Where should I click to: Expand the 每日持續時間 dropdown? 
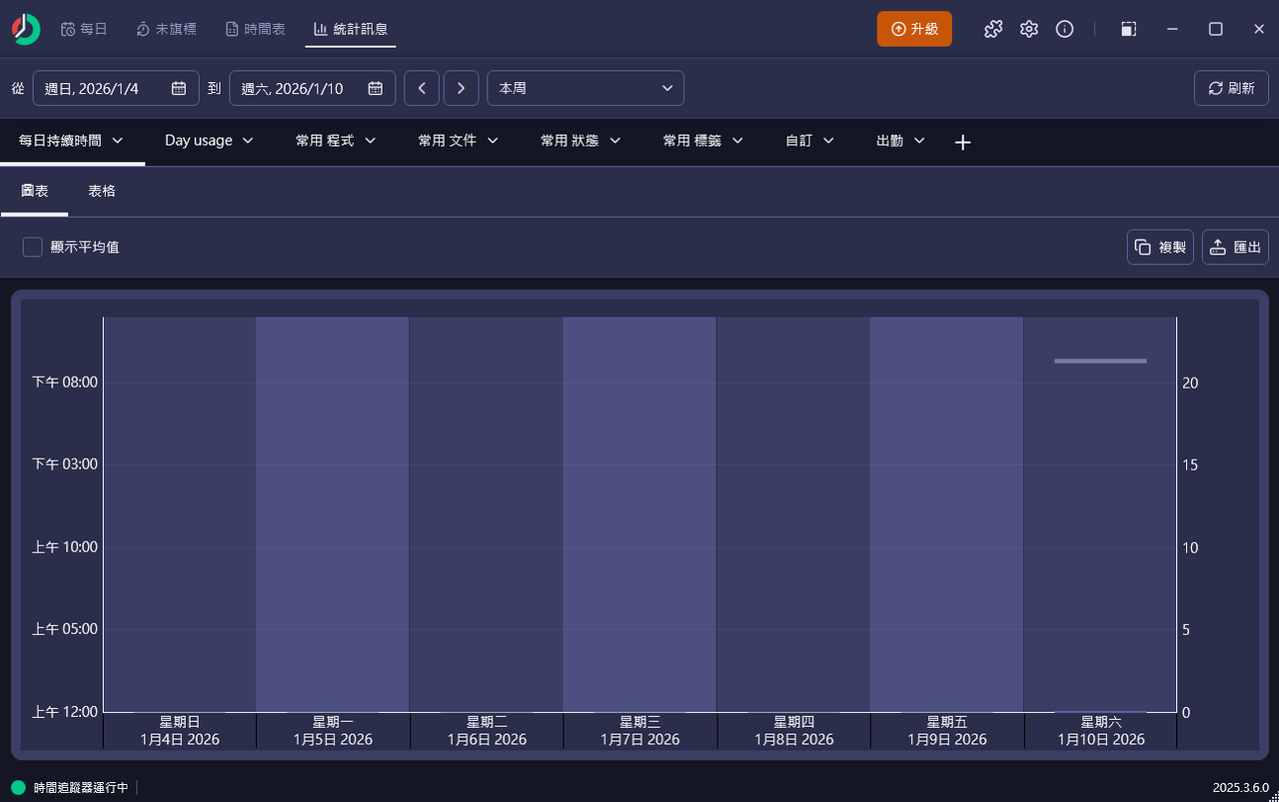click(x=70, y=141)
